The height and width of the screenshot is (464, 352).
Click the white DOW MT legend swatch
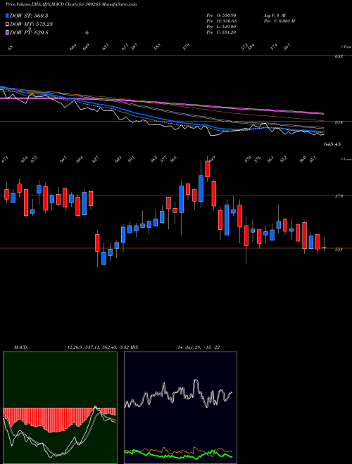(7, 24)
